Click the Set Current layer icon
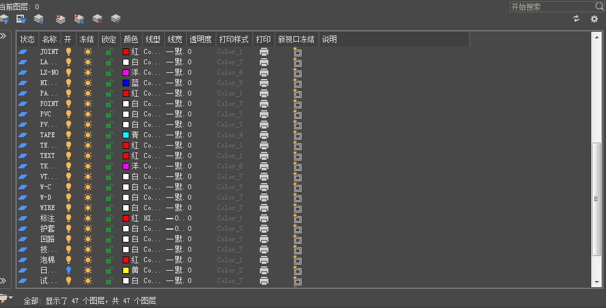This screenshot has height=308, width=606. pyautogui.click(x=116, y=19)
